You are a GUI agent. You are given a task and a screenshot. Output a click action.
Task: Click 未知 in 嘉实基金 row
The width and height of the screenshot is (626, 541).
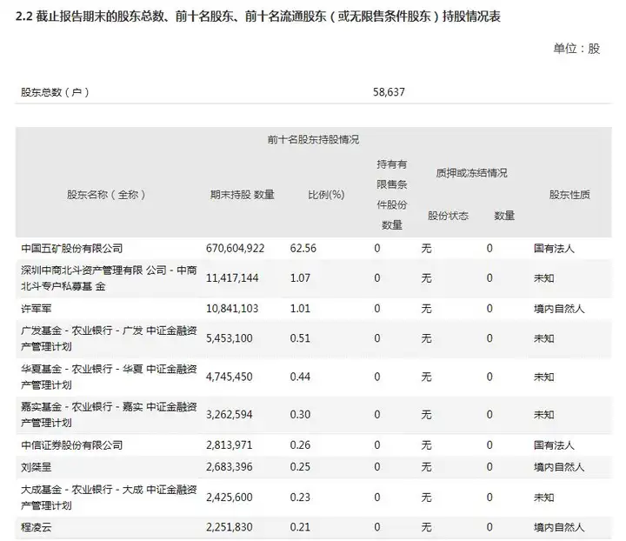coord(543,414)
